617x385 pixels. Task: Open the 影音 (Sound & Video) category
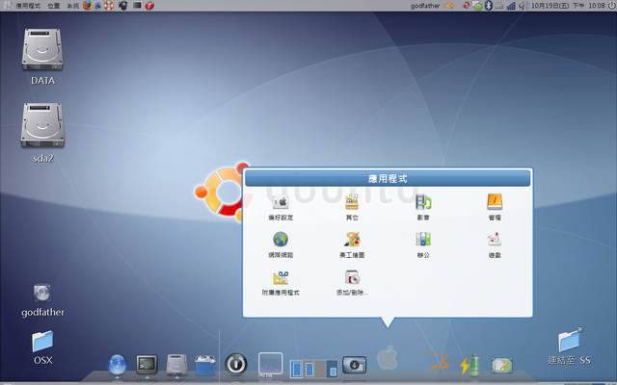click(x=423, y=207)
